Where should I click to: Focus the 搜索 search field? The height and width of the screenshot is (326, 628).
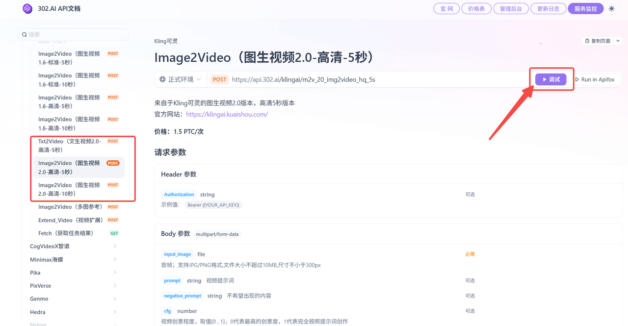pos(73,34)
